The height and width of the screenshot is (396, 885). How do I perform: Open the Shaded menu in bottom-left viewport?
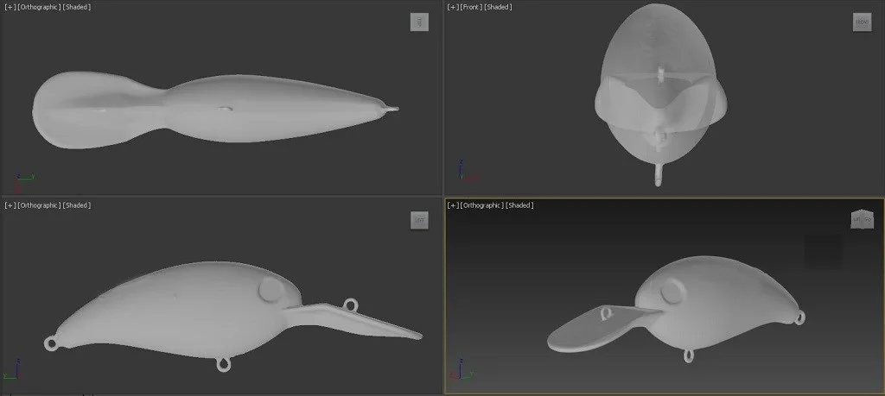pyautogui.click(x=77, y=205)
